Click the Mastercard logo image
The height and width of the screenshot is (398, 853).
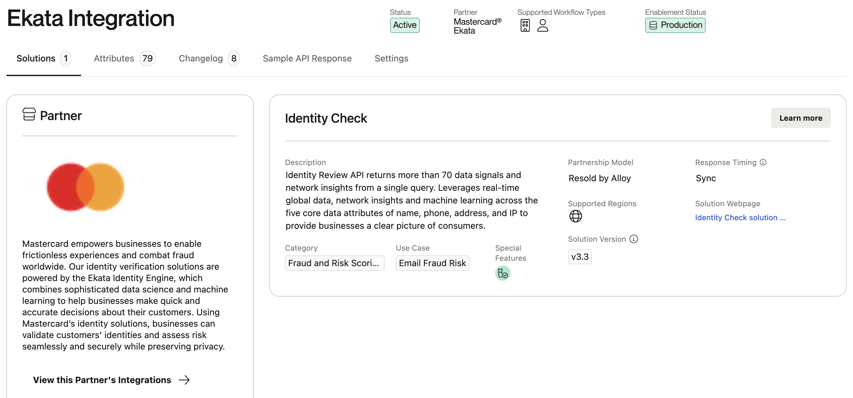click(86, 187)
